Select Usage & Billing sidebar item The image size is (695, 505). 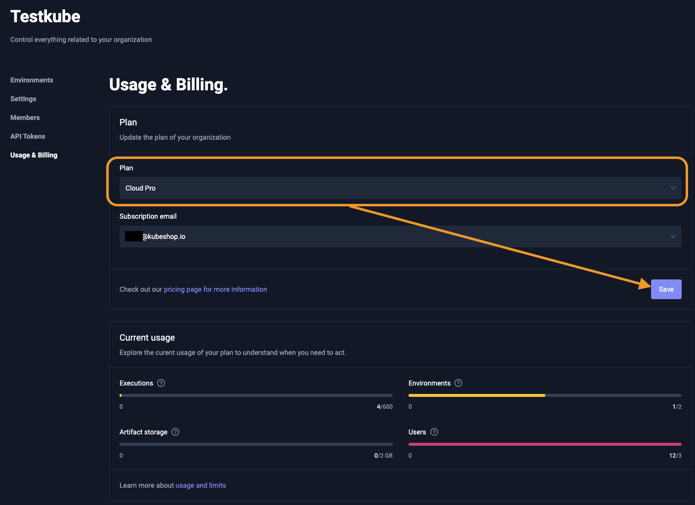tap(34, 155)
